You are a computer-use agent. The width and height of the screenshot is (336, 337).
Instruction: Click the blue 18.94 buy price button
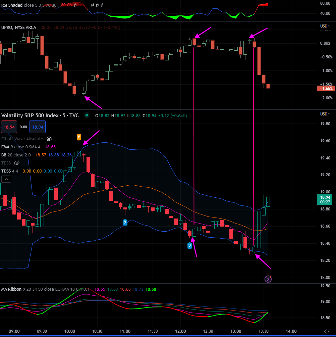coord(37,127)
